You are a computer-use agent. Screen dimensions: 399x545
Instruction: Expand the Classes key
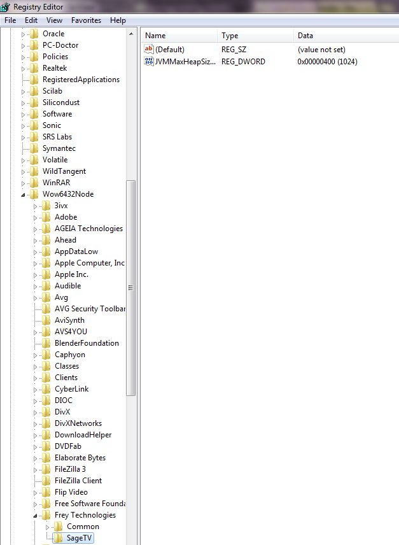(36, 367)
